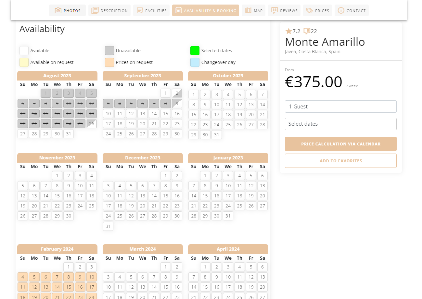Viewport: 422px width, 299px height.
Task: Select September 30 2023
Action: pyautogui.click(x=177, y=134)
